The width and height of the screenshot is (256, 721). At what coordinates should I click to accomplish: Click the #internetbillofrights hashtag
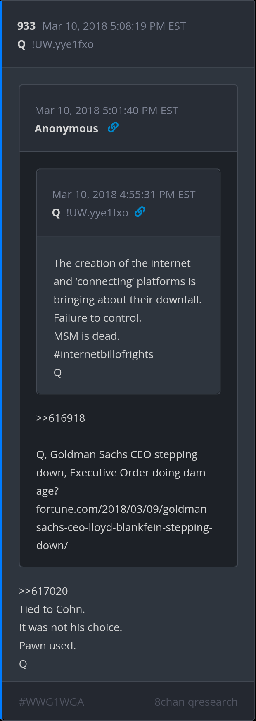(x=103, y=354)
